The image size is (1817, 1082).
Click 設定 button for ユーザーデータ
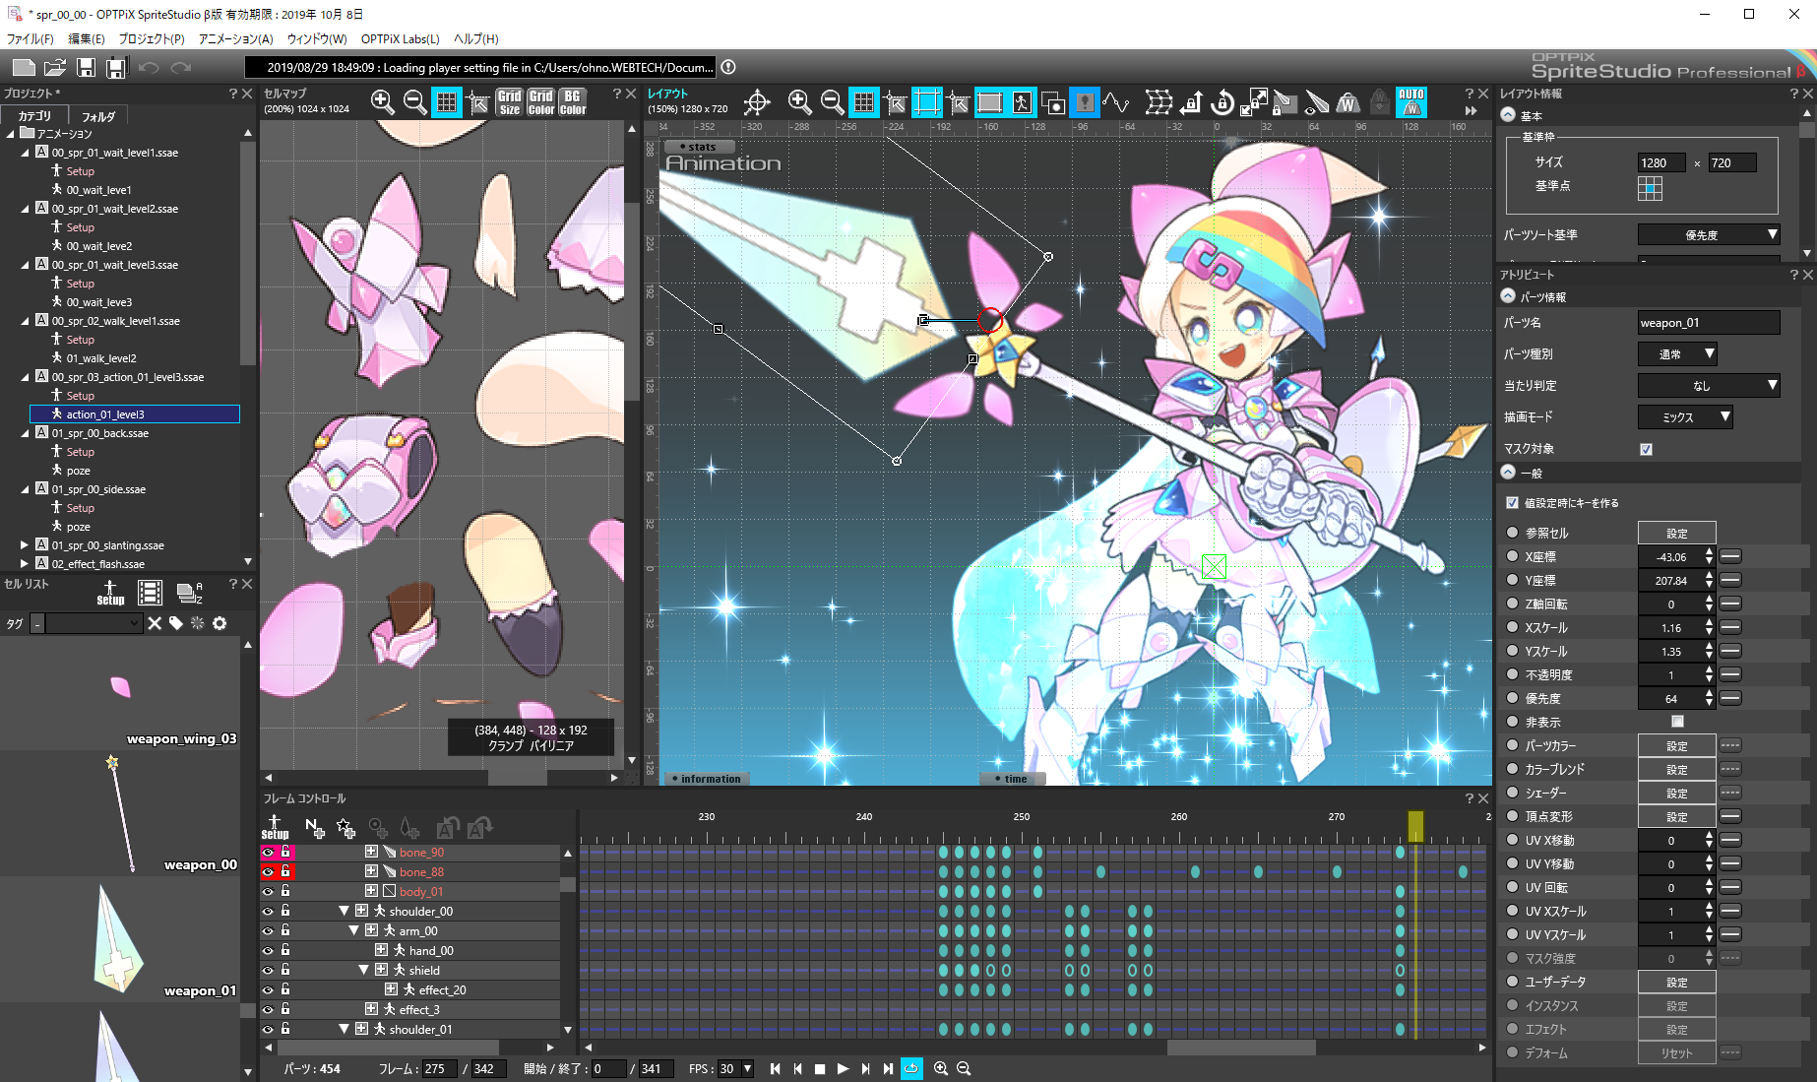[x=1677, y=982]
